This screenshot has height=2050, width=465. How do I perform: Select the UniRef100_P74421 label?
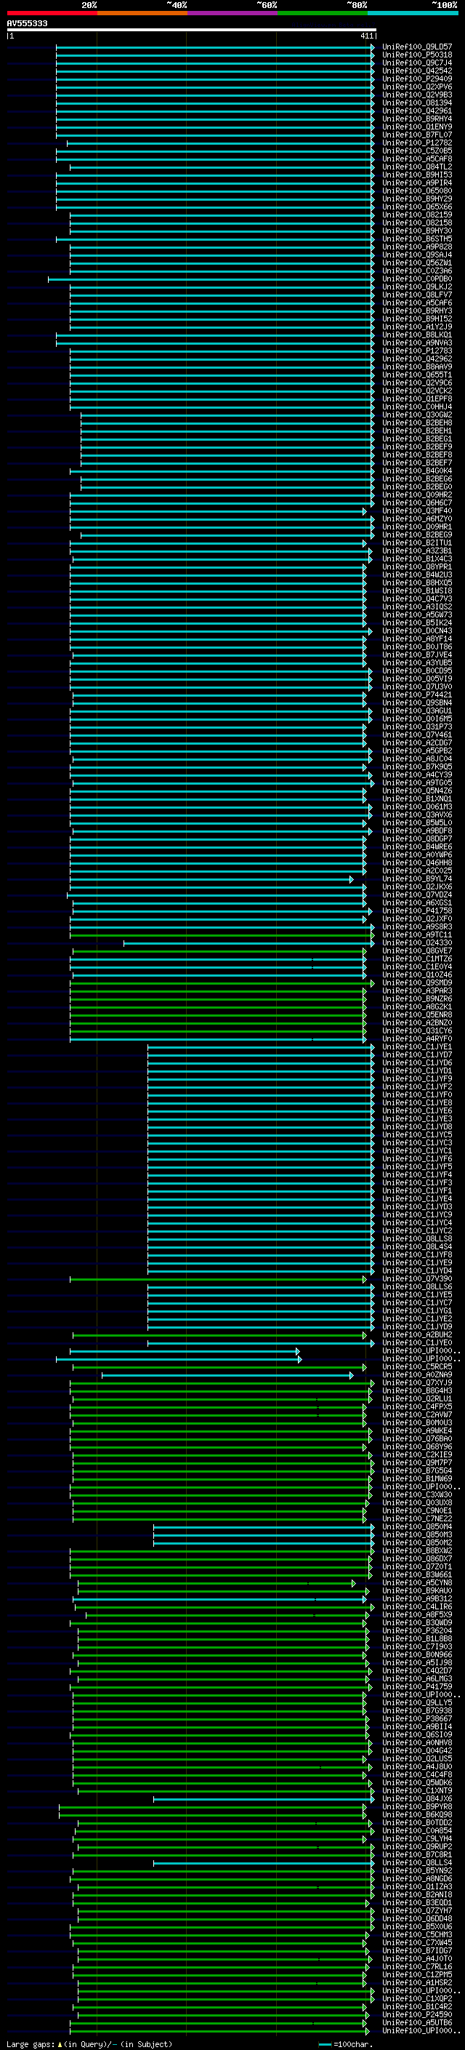coord(417,694)
